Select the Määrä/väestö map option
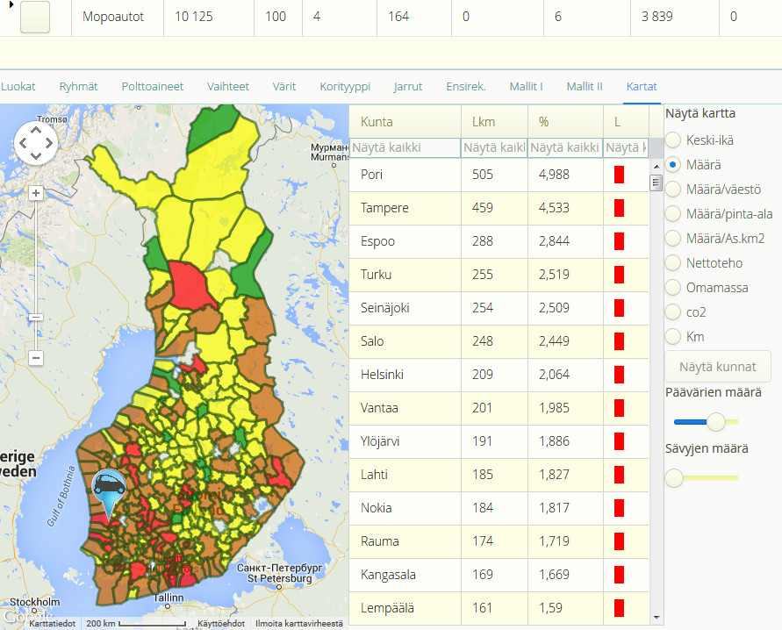Viewport: 782px width, 630px height. pyautogui.click(x=673, y=190)
